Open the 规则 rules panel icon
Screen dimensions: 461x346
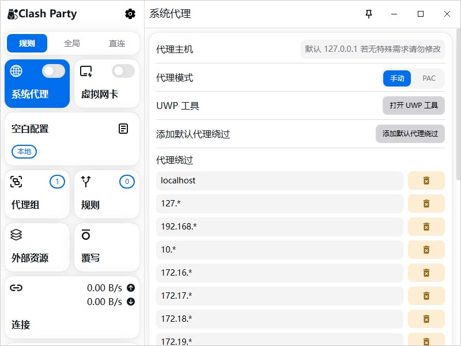[85, 181]
